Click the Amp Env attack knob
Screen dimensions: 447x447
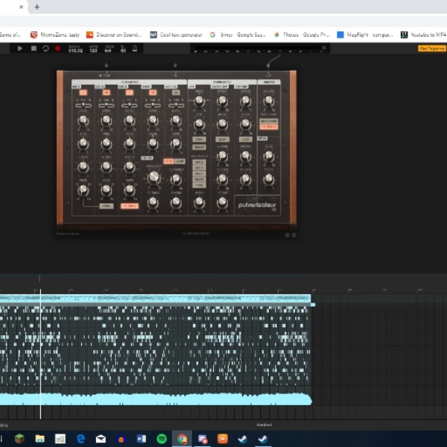(245, 101)
